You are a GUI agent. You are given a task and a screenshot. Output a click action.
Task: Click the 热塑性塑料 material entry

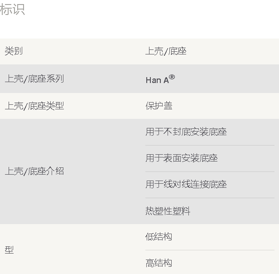pyautogui.click(x=168, y=211)
